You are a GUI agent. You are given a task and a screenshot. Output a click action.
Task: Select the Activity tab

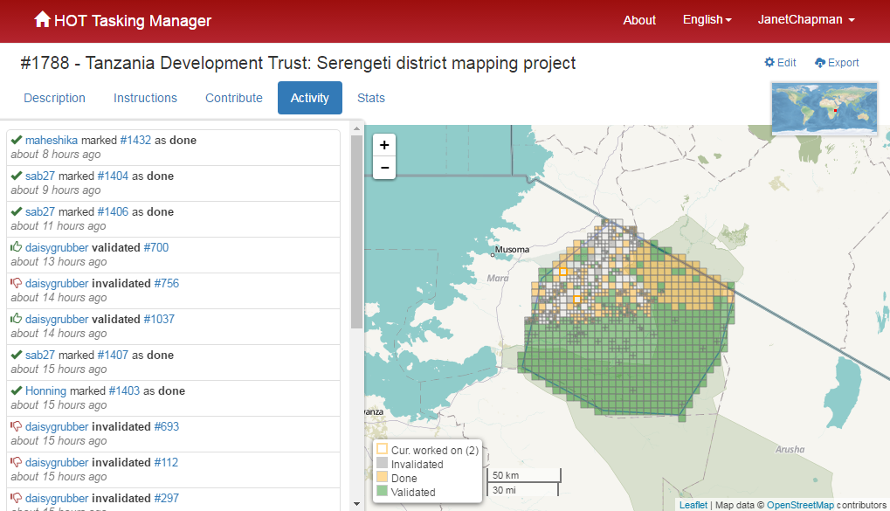click(x=310, y=98)
